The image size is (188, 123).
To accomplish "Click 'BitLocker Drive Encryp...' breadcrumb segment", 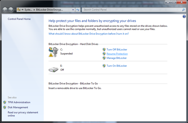I will pyautogui.click(x=49, y=10).
